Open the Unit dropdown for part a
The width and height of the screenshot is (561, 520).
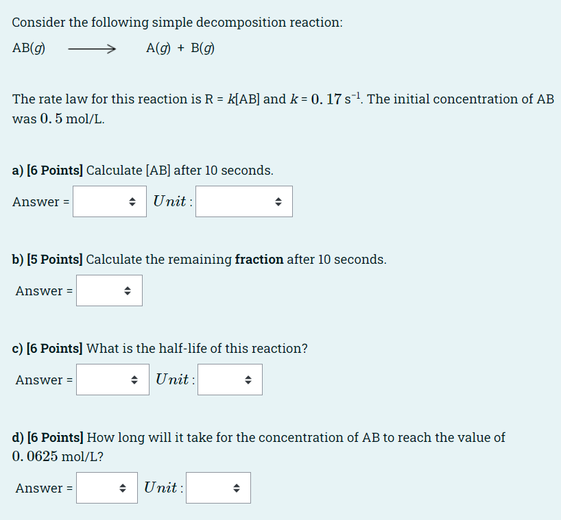coord(243,201)
